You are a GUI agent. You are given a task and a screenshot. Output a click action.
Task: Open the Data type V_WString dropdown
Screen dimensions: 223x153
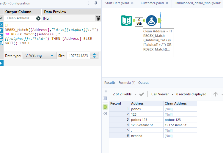click(40, 56)
